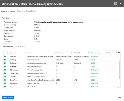Screen dimensions: 124x101
Task: Open the Service column filter arrow
Action: (25, 53)
